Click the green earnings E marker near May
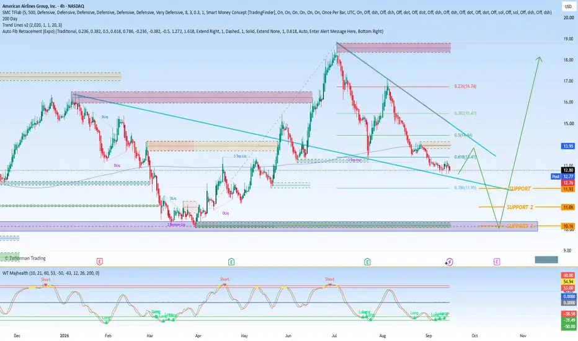 point(231,262)
